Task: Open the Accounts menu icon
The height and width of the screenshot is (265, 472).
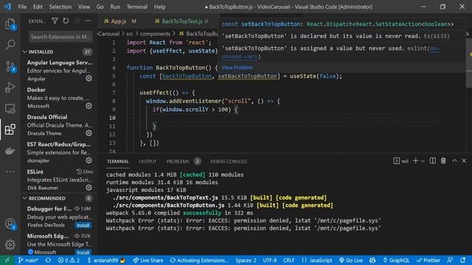Action: pos(10,224)
